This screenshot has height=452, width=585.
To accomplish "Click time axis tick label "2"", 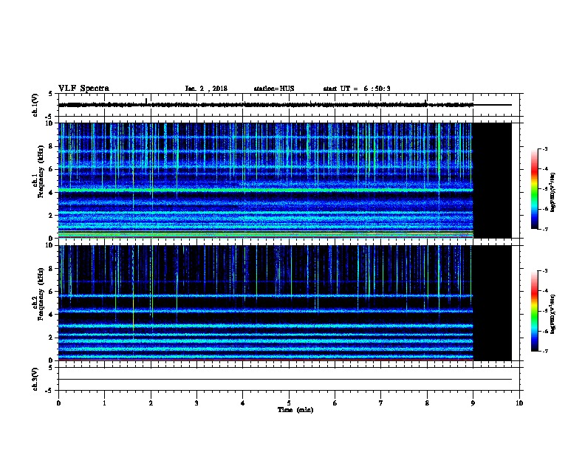I will (x=151, y=403).
